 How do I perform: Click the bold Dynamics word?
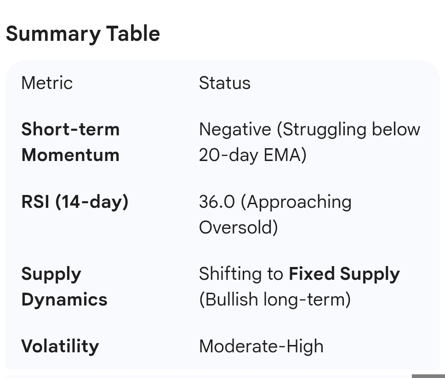pyautogui.click(x=64, y=300)
